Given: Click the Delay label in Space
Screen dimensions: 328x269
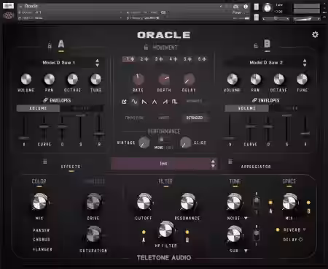Looking at the screenshot, I should pyautogui.click(x=290, y=240).
